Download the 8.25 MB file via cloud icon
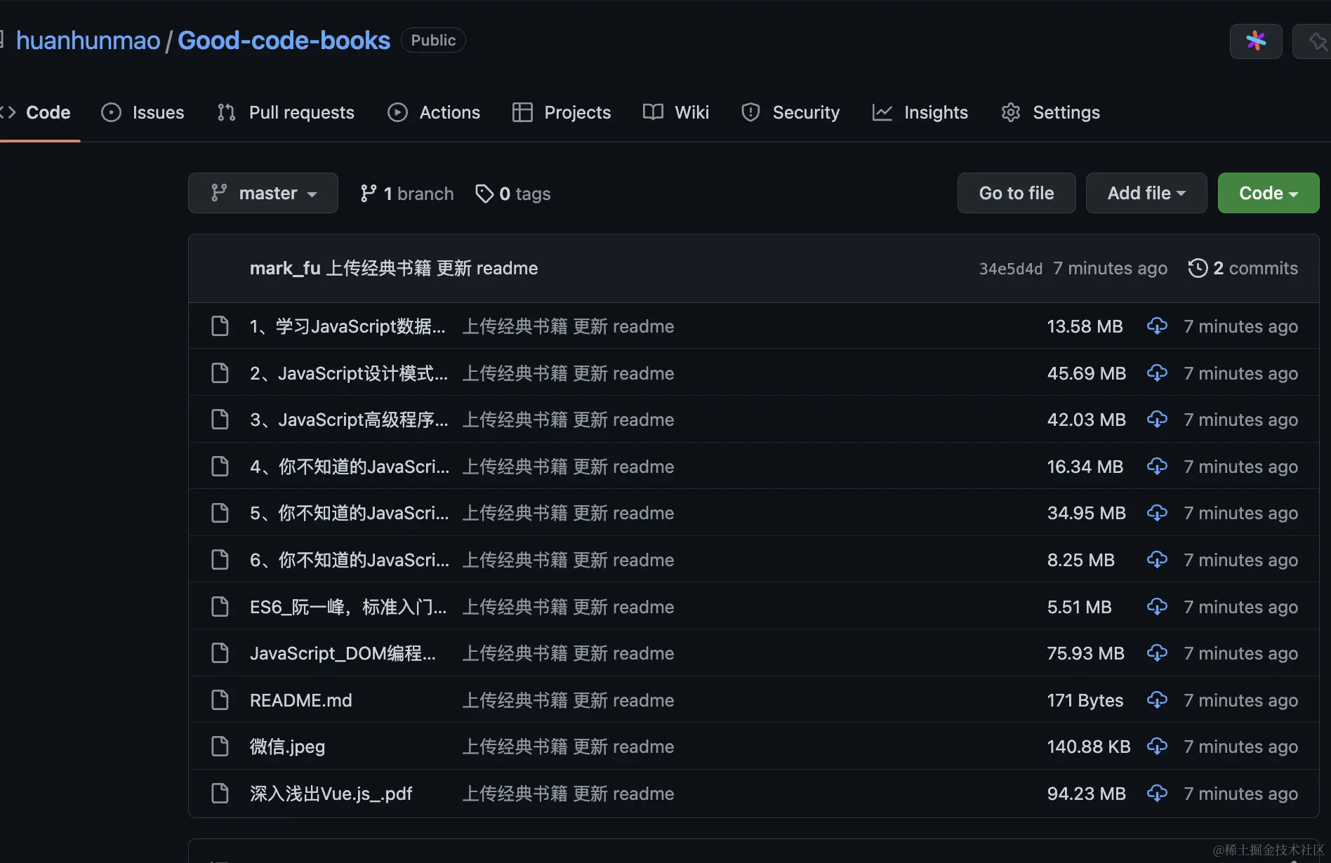The height and width of the screenshot is (863, 1331). [1157, 560]
